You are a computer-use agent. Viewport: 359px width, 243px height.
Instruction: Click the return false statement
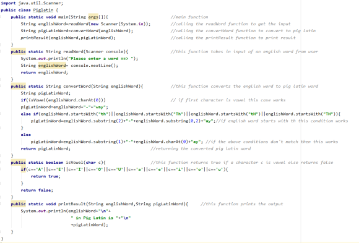tap(37, 190)
